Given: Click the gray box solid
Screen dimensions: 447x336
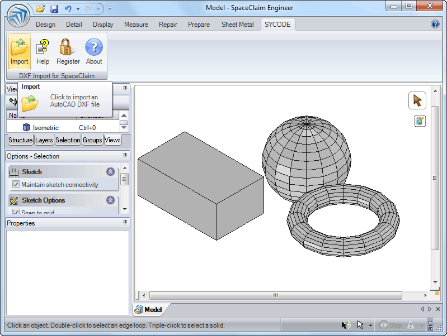Looking at the screenshot, I should pyautogui.click(x=200, y=186).
